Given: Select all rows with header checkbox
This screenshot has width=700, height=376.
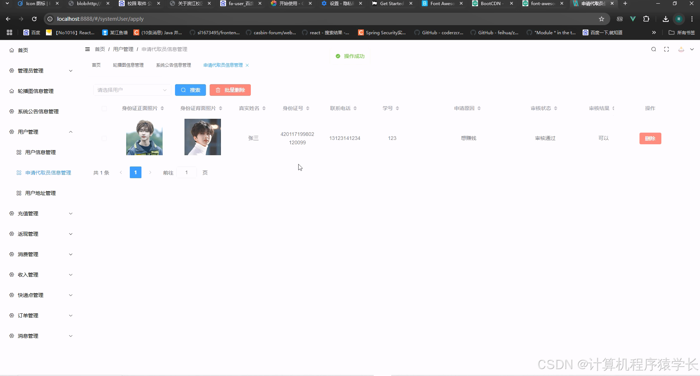Looking at the screenshot, I should point(104,109).
